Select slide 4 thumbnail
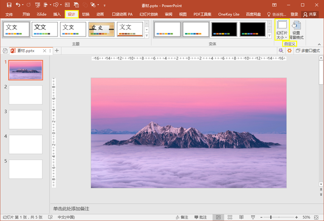The image size is (324, 221). [x=26, y=144]
